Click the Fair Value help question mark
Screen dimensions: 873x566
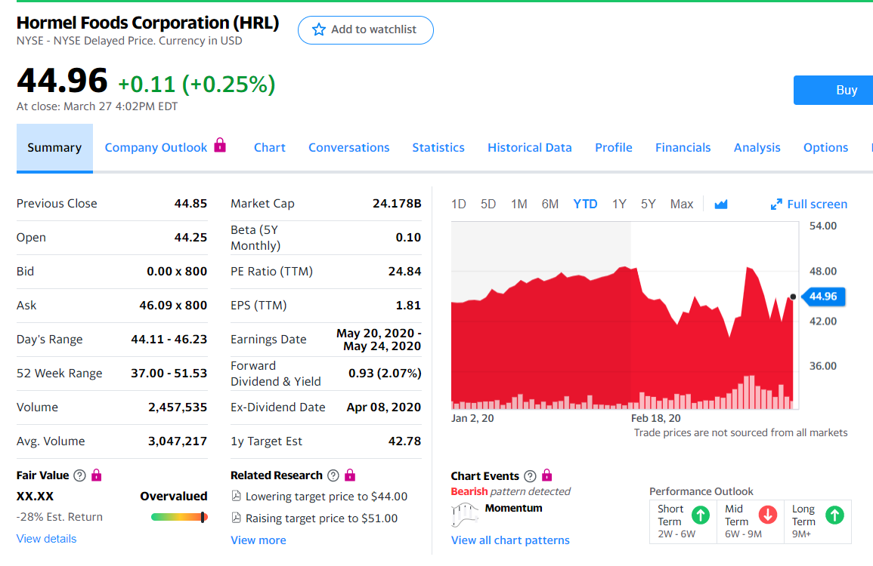point(79,475)
